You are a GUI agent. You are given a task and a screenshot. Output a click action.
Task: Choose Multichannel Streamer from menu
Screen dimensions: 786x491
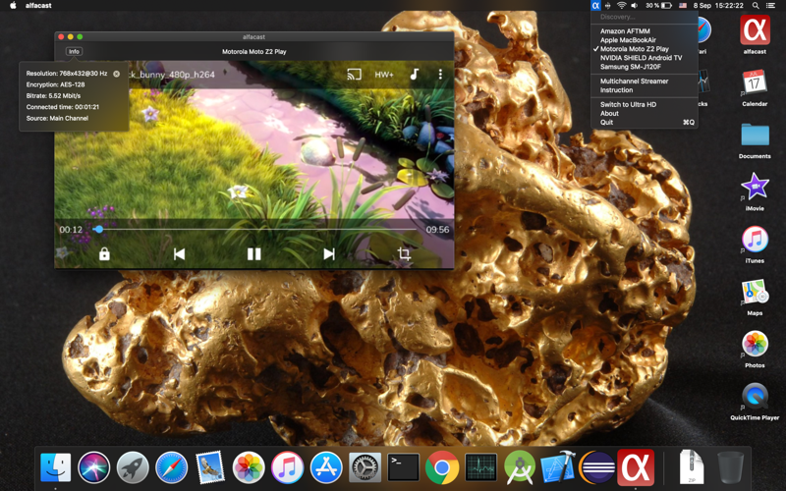(634, 82)
